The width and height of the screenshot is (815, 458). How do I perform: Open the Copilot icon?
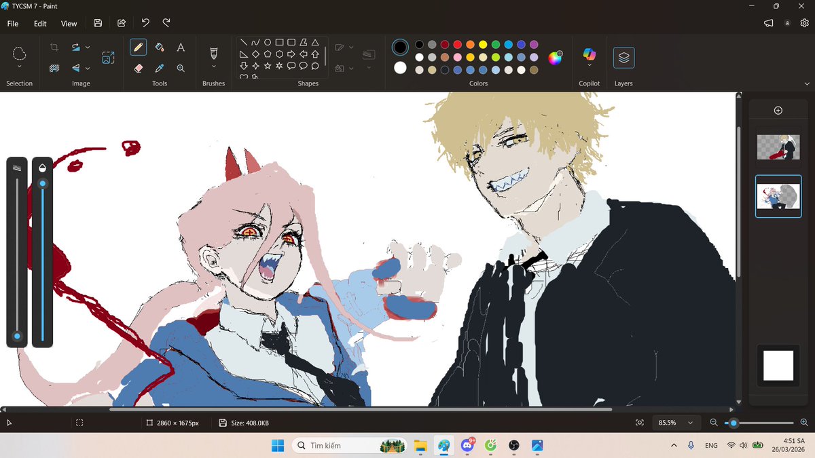(x=589, y=54)
